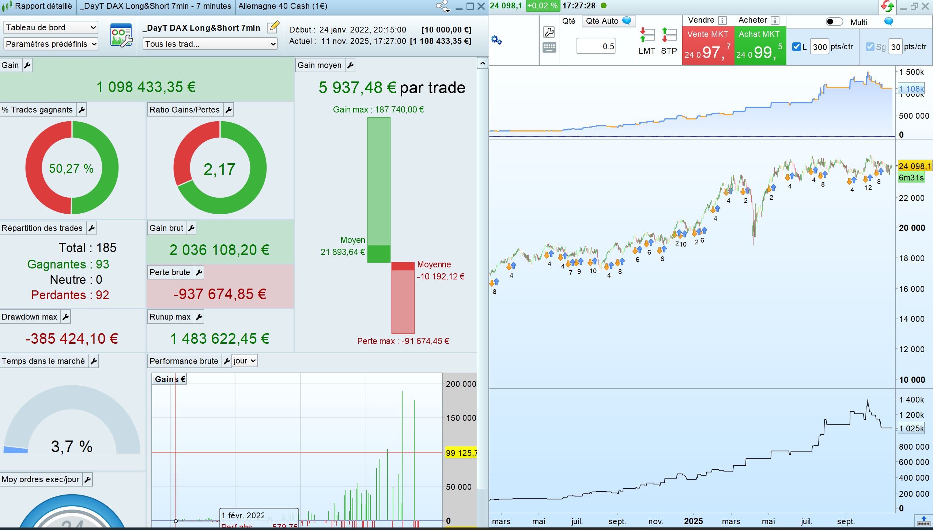
Task: Click the quantity input field showing 0.5
Action: [x=596, y=46]
